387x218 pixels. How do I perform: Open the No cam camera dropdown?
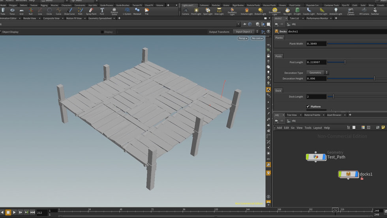coord(257,38)
